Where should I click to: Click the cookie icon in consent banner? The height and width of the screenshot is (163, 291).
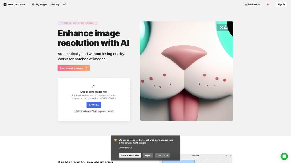(115, 140)
